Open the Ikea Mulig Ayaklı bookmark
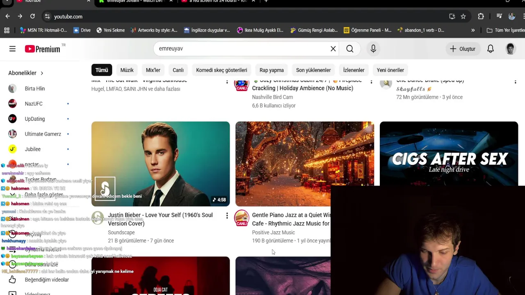 [x=260, y=30]
